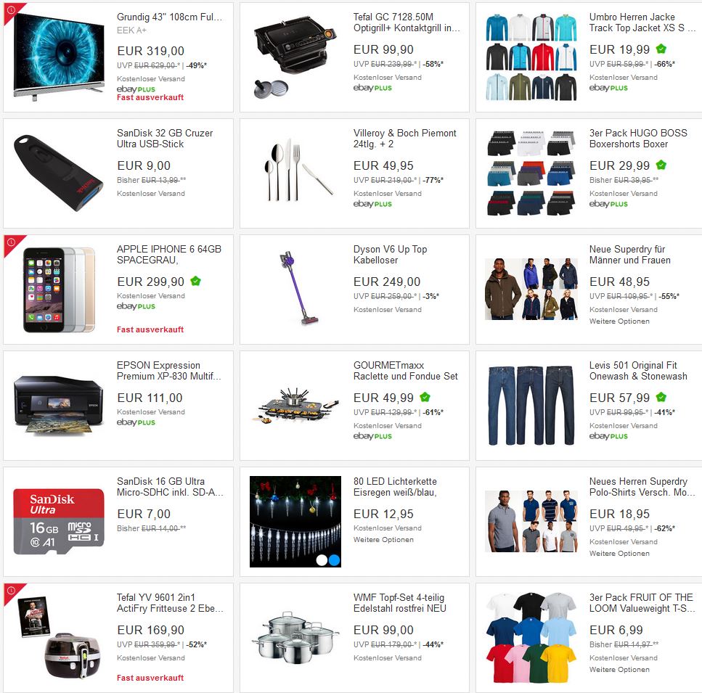
Task: Click green badge next to Levis EUR 57,99
Action: 661,397
